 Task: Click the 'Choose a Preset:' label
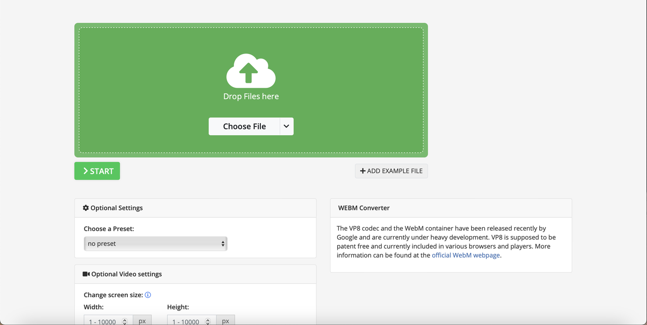click(109, 229)
